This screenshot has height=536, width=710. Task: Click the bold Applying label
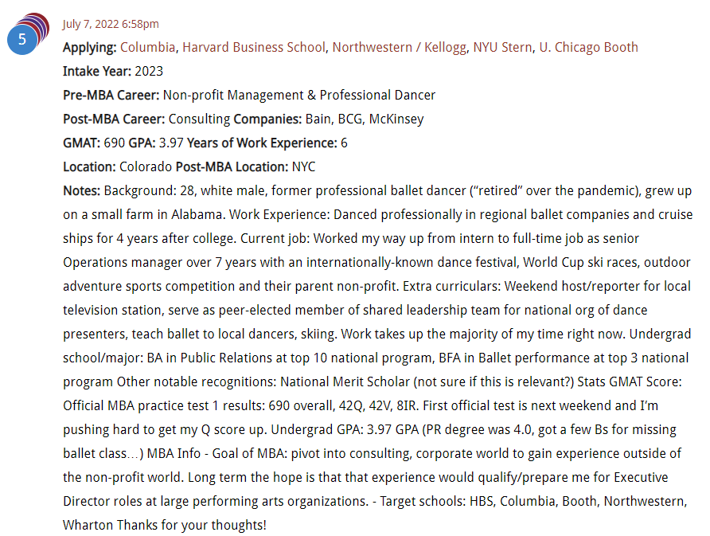pyautogui.click(x=90, y=48)
